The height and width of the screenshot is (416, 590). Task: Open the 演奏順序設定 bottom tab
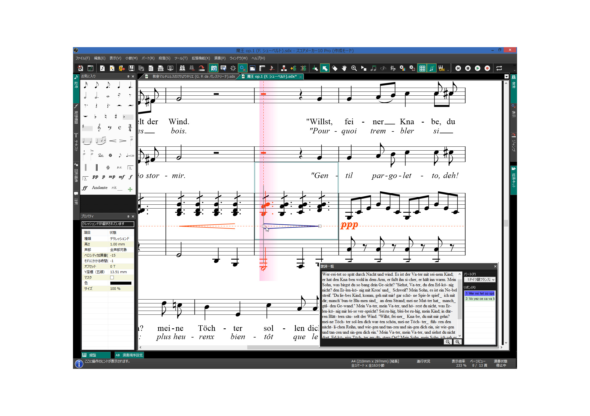[x=129, y=355]
